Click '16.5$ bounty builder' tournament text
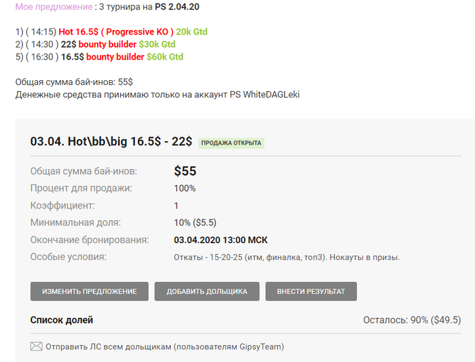This screenshot has height=362, width=475. 102,57
